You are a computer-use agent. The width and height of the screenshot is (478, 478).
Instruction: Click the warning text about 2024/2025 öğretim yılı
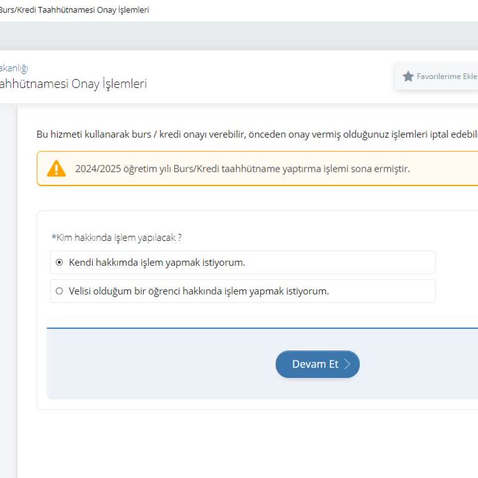pos(242,169)
